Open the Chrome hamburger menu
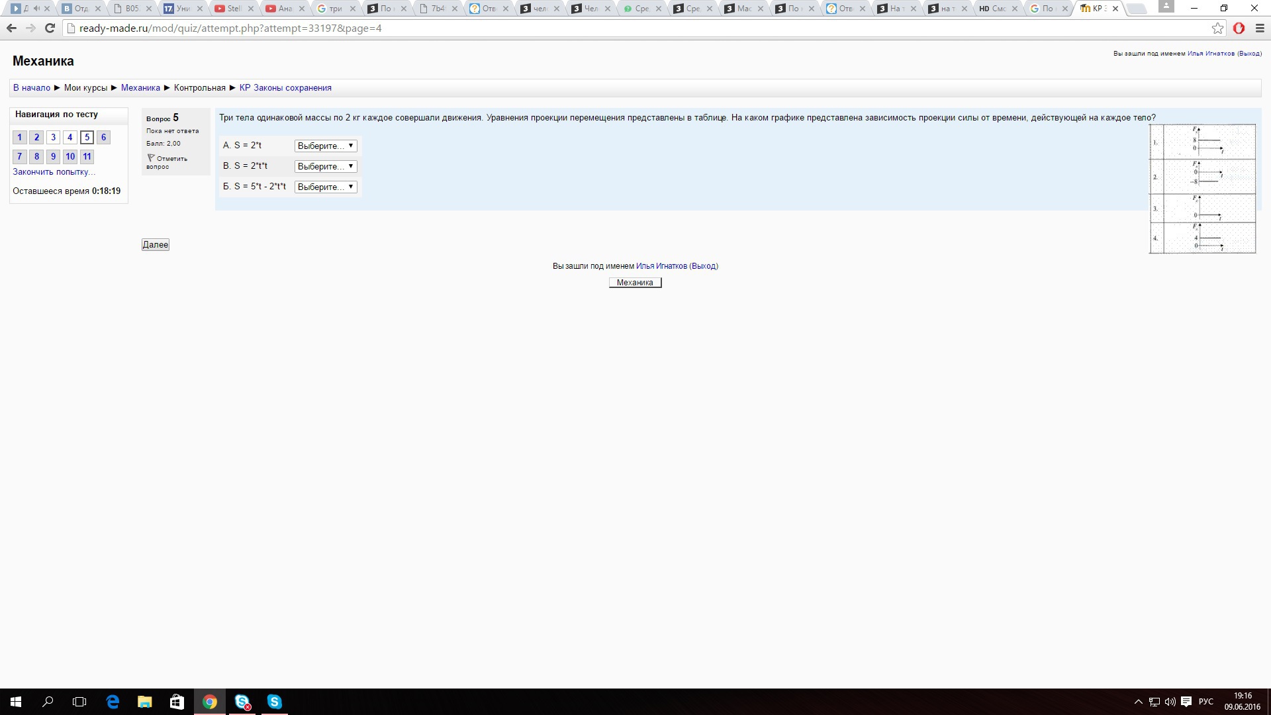The image size is (1271, 715). tap(1260, 28)
